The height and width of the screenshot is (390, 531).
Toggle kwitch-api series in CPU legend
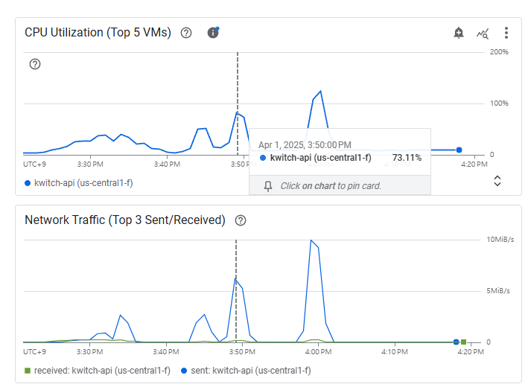point(78,183)
